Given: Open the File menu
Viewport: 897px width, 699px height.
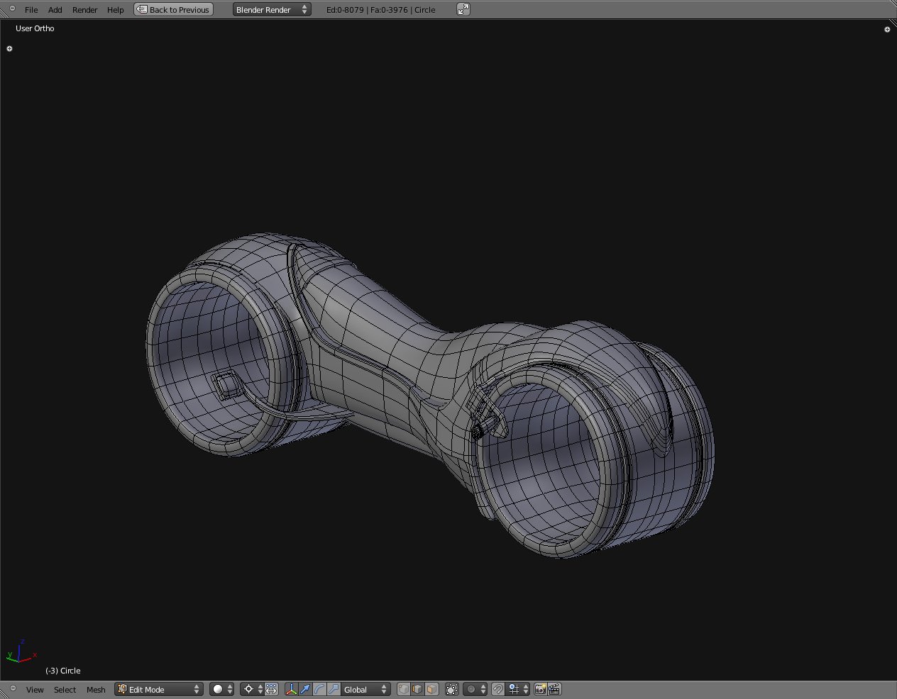Looking at the screenshot, I should coord(31,9).
